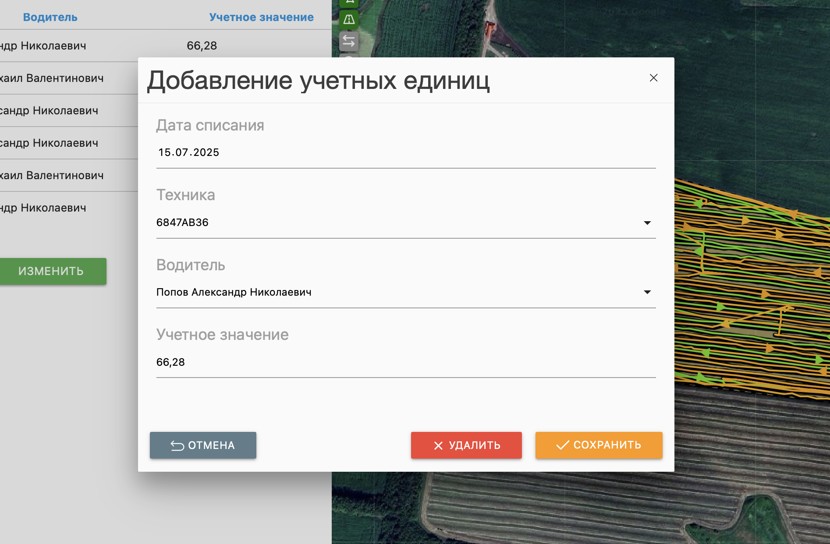Image resolution: width=830 pixels, height=544 pixels.
Task: Click the partially visible top green map icon
Action: tap(349, 3)
